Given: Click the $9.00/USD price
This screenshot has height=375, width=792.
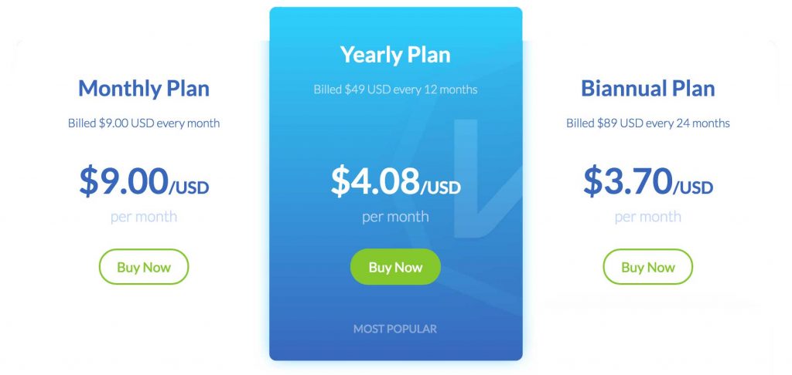Looking at the screenshot, I should click(144, 181).
